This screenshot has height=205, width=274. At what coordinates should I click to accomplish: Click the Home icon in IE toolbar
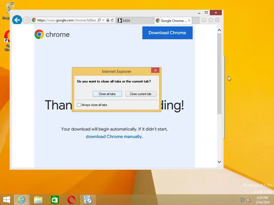pos(204,20)
